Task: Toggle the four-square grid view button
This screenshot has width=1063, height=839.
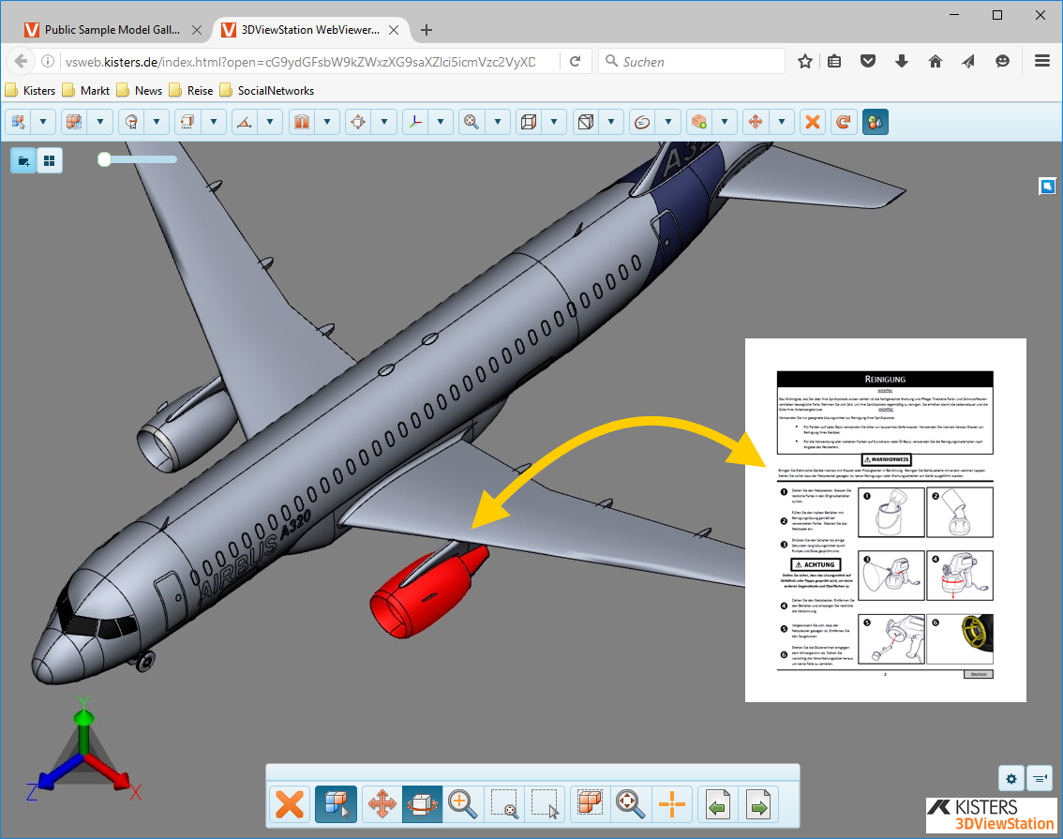Action: [x=50, y=161]
